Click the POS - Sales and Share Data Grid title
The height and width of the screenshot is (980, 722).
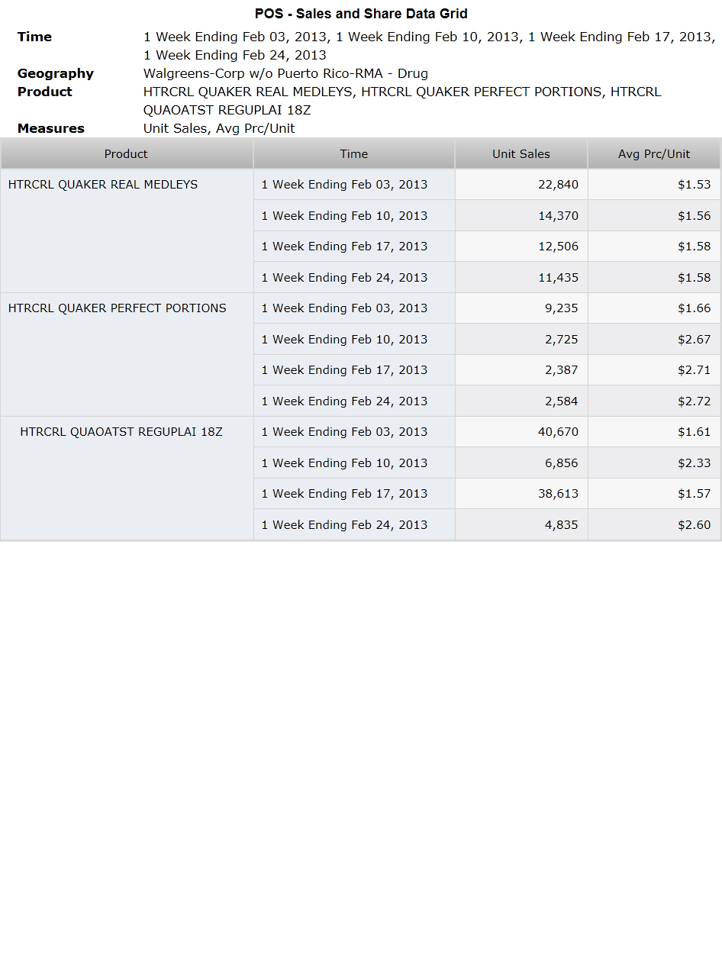pos(361,14)
